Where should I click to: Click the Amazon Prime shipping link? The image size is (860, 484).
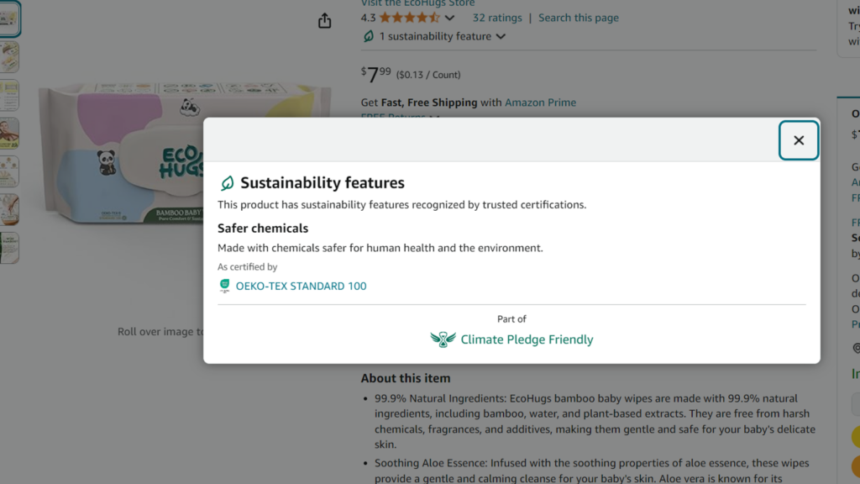point(540,102)
